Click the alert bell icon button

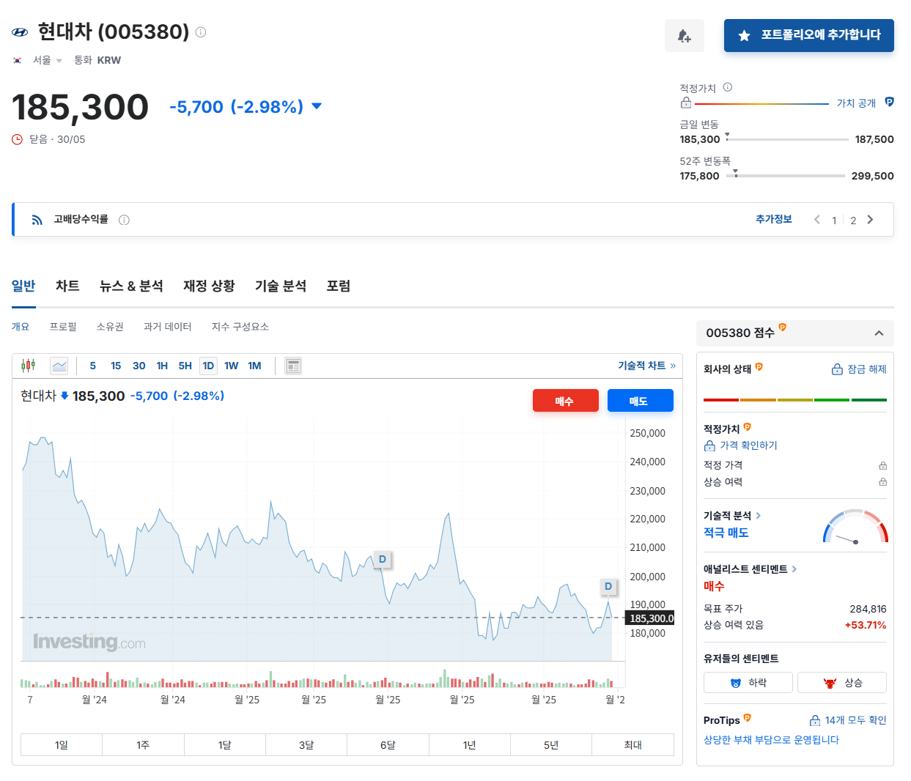coord(685,36)
